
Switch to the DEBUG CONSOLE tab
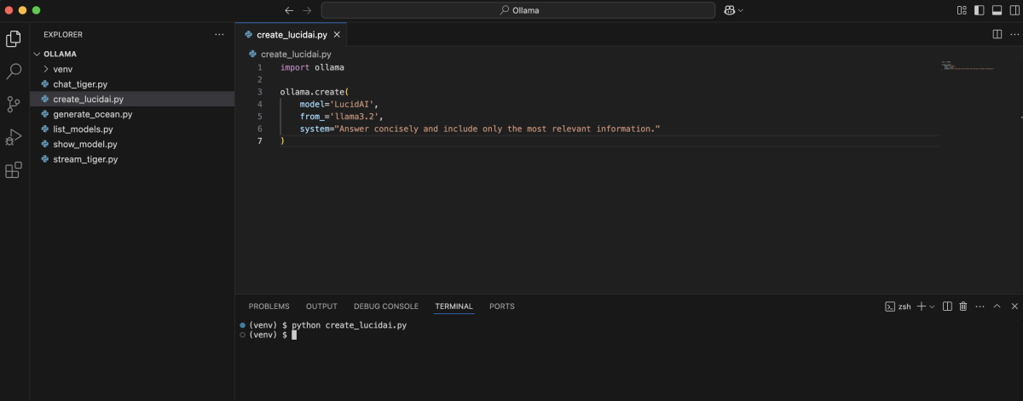386,306
